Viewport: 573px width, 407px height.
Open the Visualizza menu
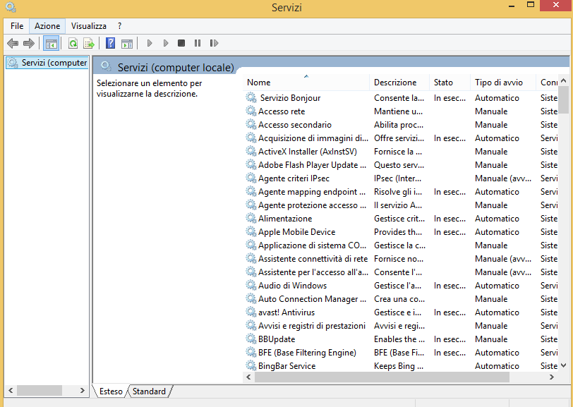click(x=89, y=26)
